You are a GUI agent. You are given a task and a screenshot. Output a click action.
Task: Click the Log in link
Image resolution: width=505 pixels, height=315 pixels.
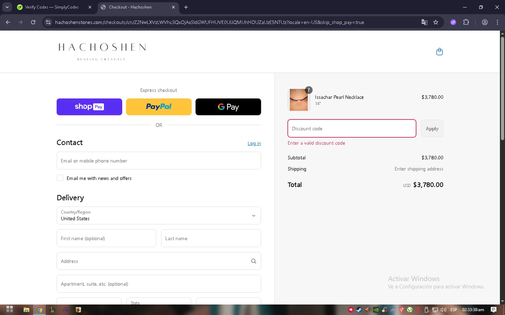point(254,143)
